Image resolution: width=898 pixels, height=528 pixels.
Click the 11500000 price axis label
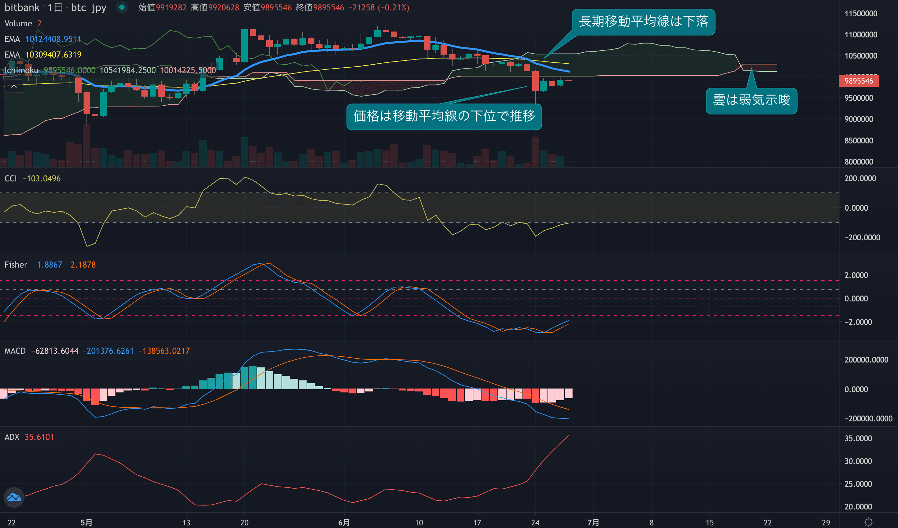(x=861, y=14)
